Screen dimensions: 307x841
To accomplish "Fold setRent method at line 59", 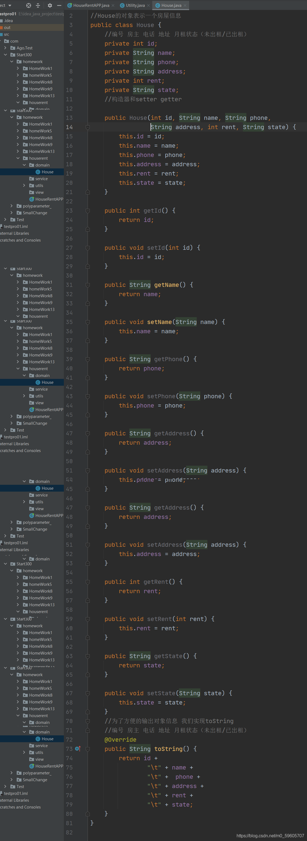I will coord(87,619).
